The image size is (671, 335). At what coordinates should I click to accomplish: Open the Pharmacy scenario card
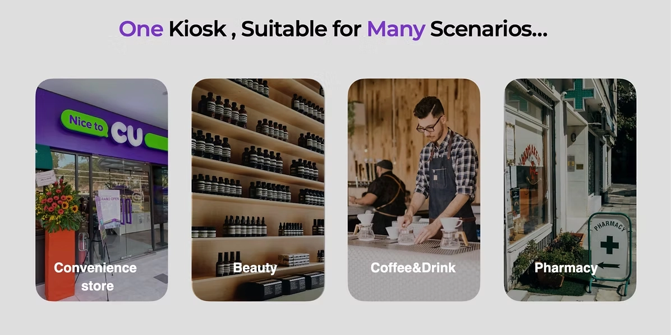pos(570,190)
